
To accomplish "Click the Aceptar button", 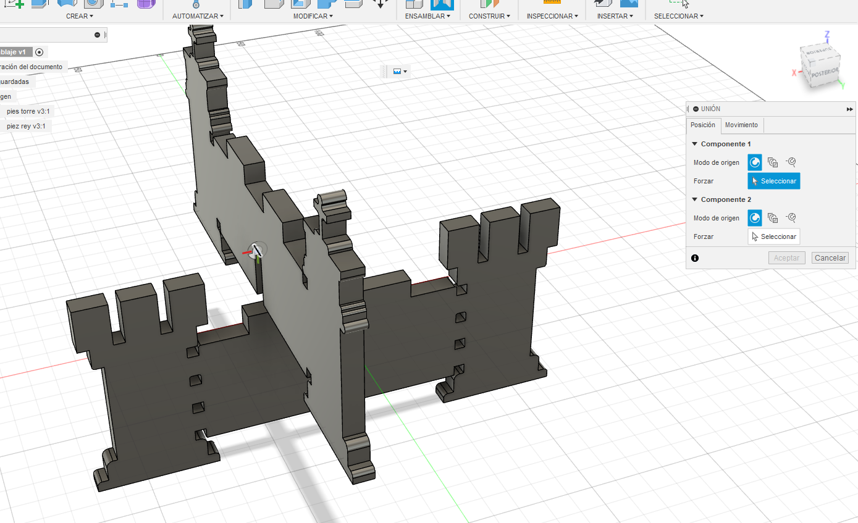I will pyautogui.click(x=787, y=258).
